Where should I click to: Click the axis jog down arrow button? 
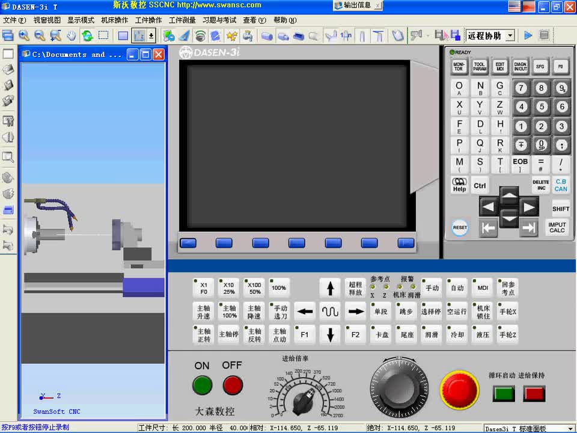click(330, 335)
